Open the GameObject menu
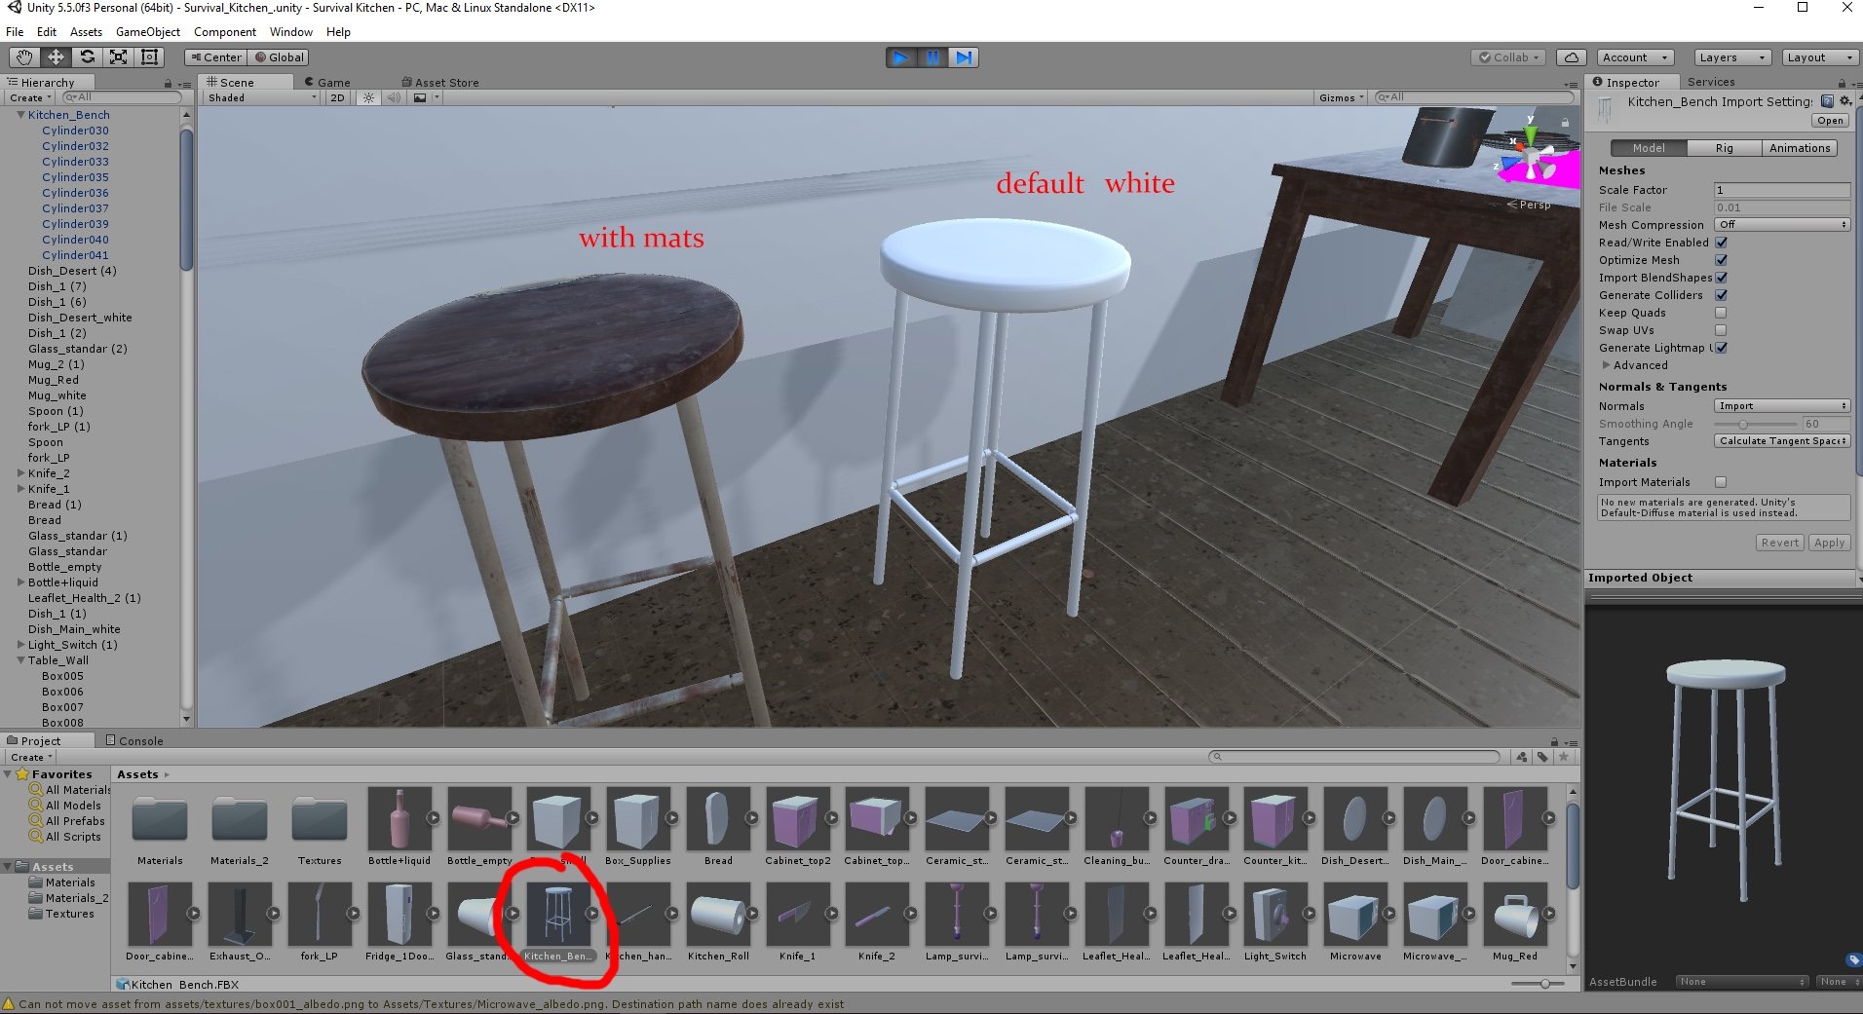Viewport: 1863px width, 1014px height. [147, 31]
